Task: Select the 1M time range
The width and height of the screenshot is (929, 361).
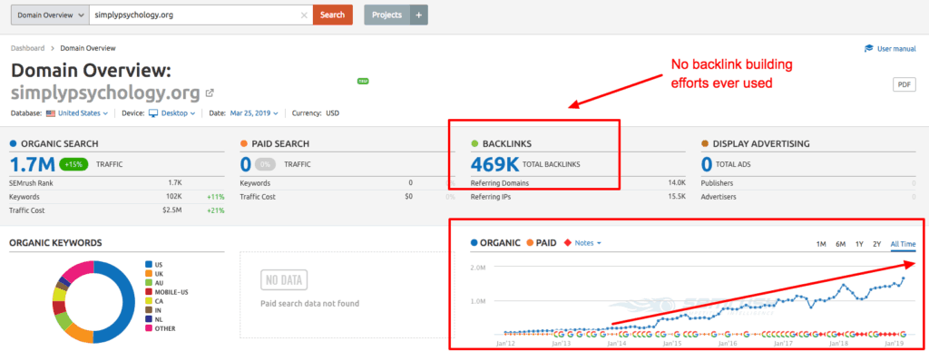Action: click(821, 244)
